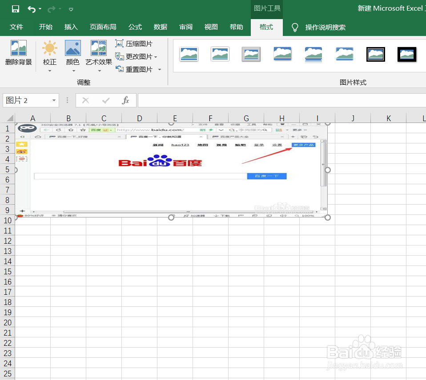Expand the 更改图片 dropdown arrow
426x380 pixels.
[x=156, y=57]
